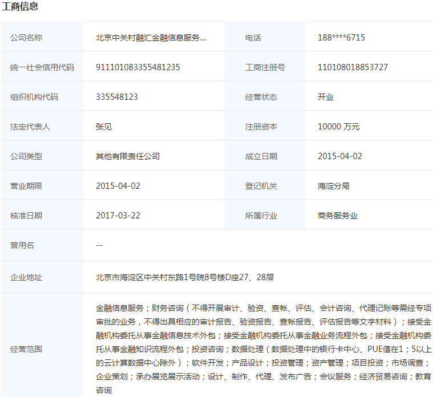Select the 曾用名 label
This screenshot has height=397, width=433.
click(x=22, y=245)
